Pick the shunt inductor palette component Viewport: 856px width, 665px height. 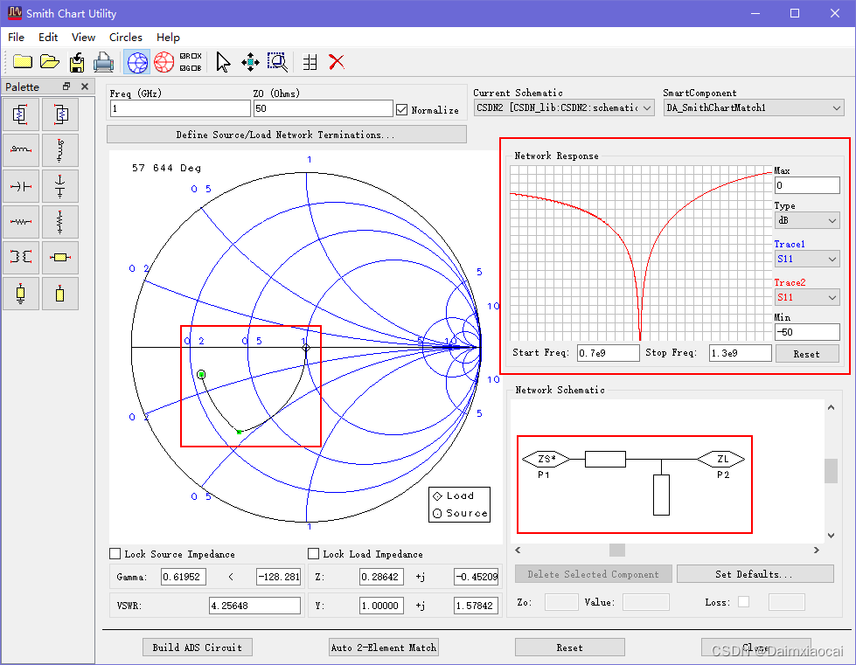(x=60, y=150)
